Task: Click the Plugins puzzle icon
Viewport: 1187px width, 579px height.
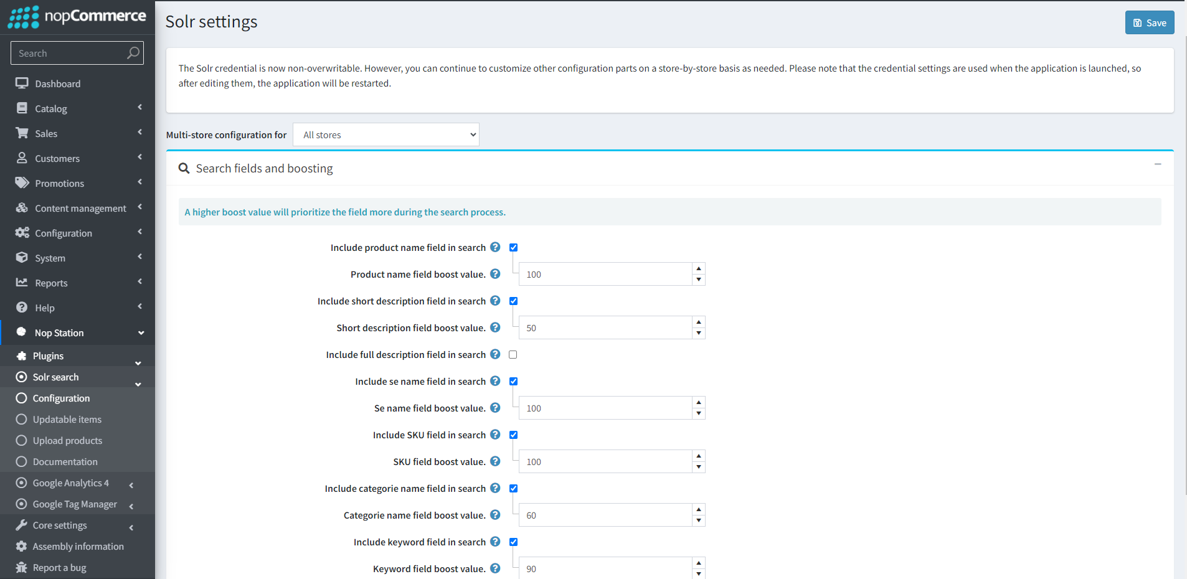Action: [22, 356]
